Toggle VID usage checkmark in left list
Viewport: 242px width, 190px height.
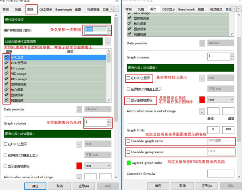(6, 73)
